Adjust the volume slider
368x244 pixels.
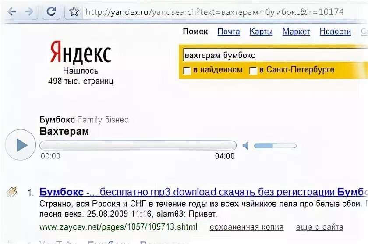point(275,146)
